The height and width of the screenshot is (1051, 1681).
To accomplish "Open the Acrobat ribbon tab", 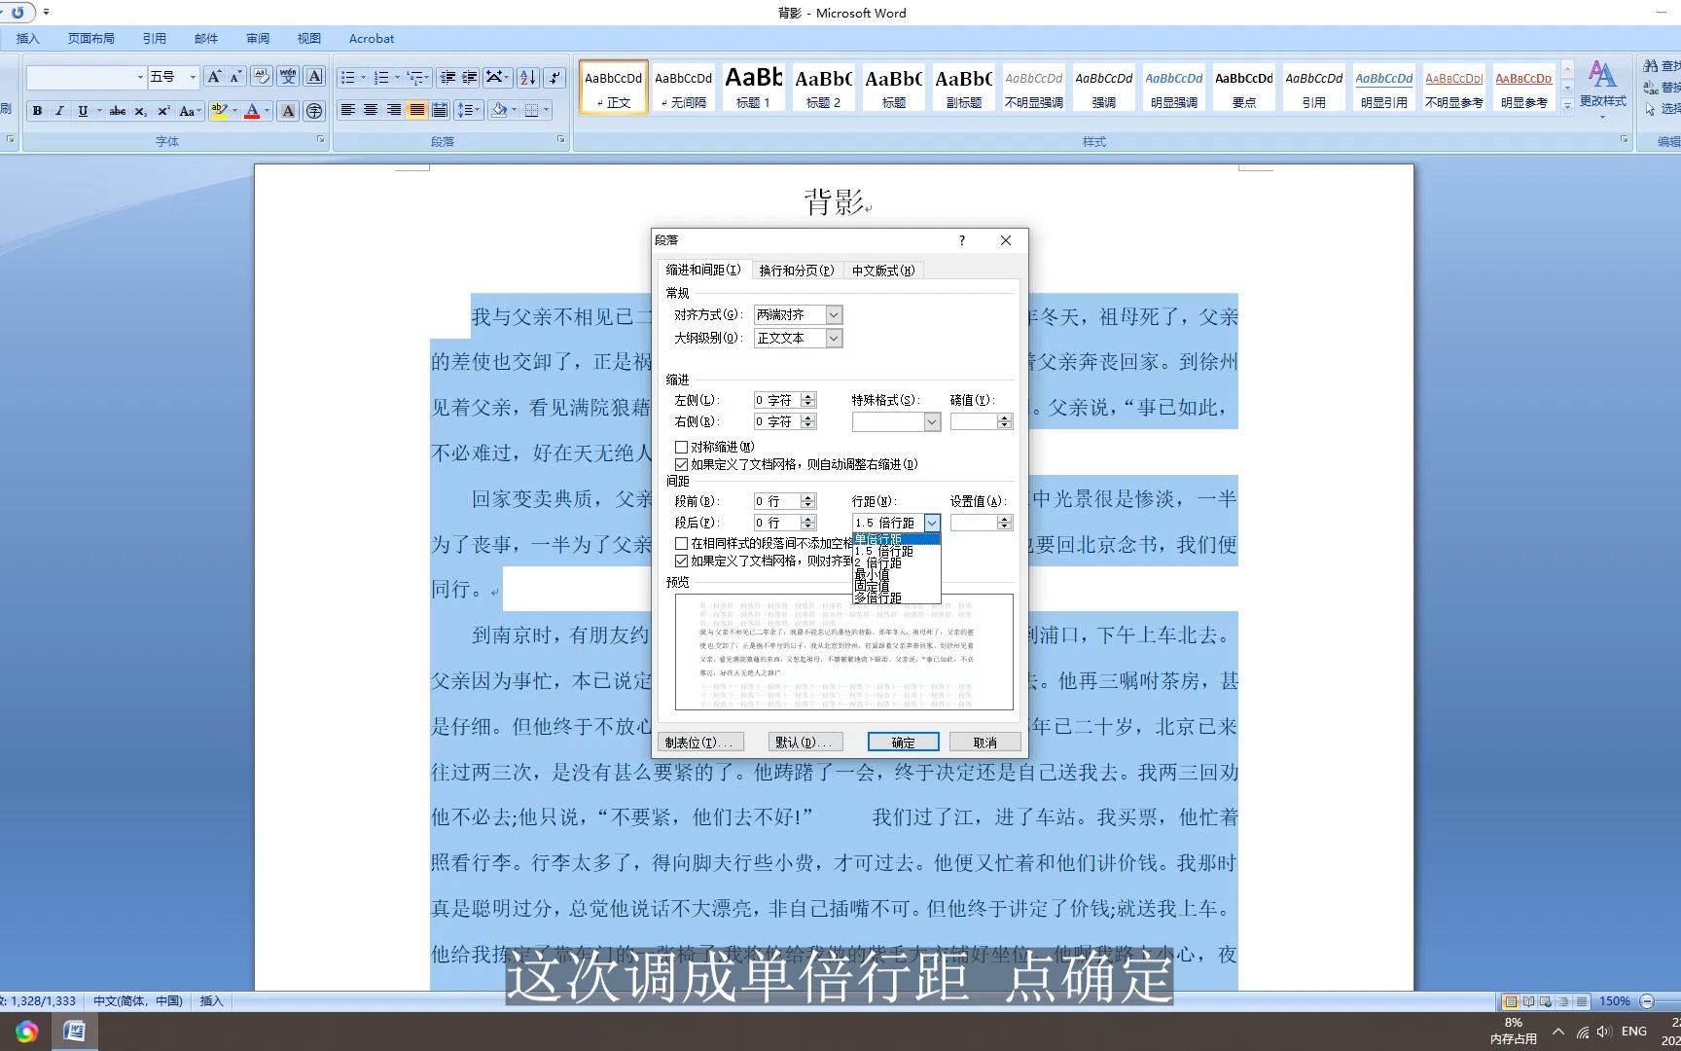I will click(x=372, y=39).
